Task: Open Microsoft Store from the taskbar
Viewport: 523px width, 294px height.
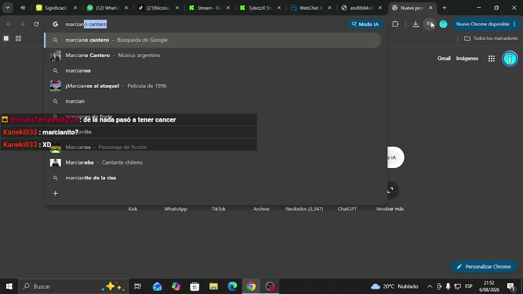Action: tap(195, 287)
